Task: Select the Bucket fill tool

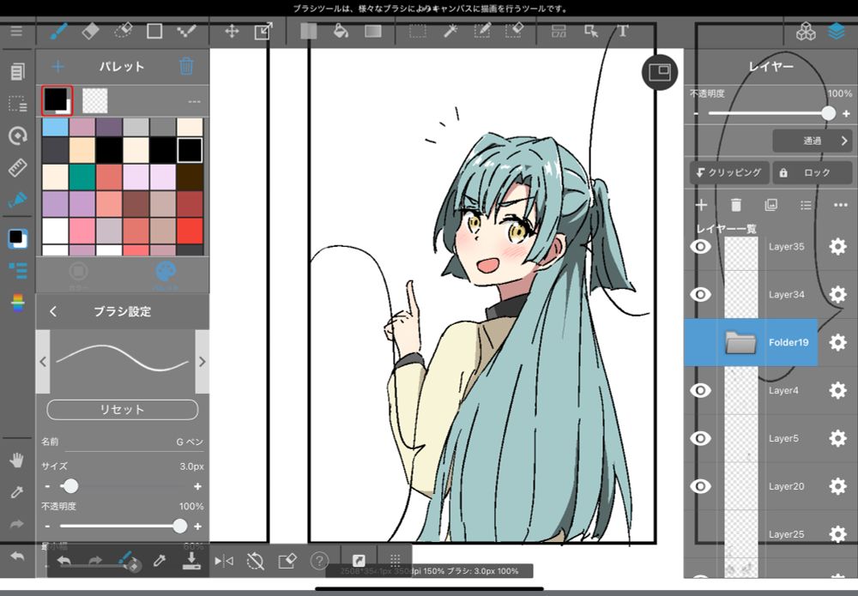Action: point(341,31)
